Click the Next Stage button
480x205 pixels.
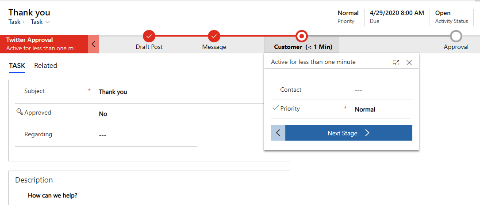click(x=349, y=133)
